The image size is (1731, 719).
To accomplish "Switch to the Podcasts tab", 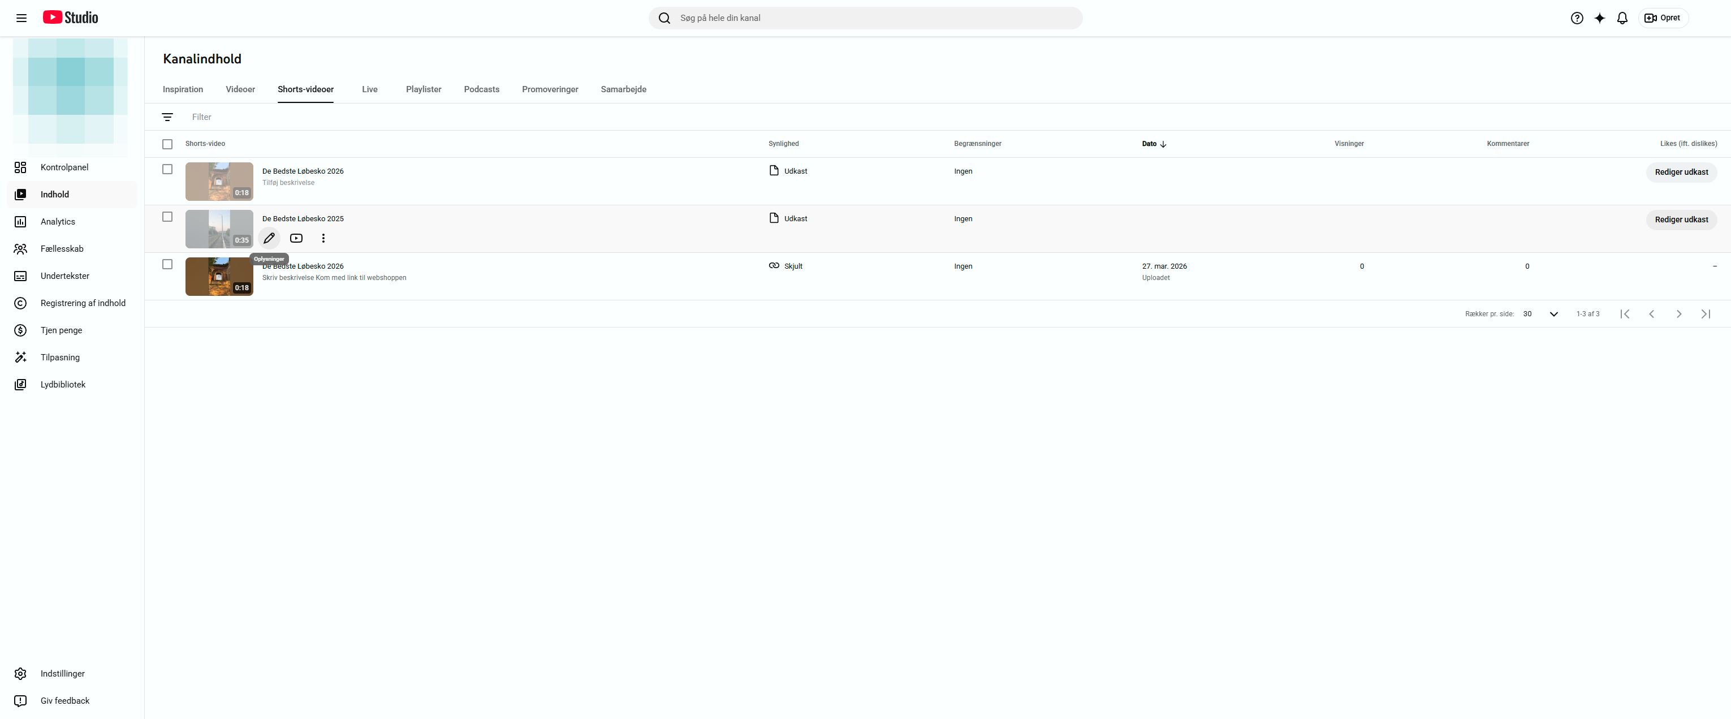I will [x=481, y=89].
